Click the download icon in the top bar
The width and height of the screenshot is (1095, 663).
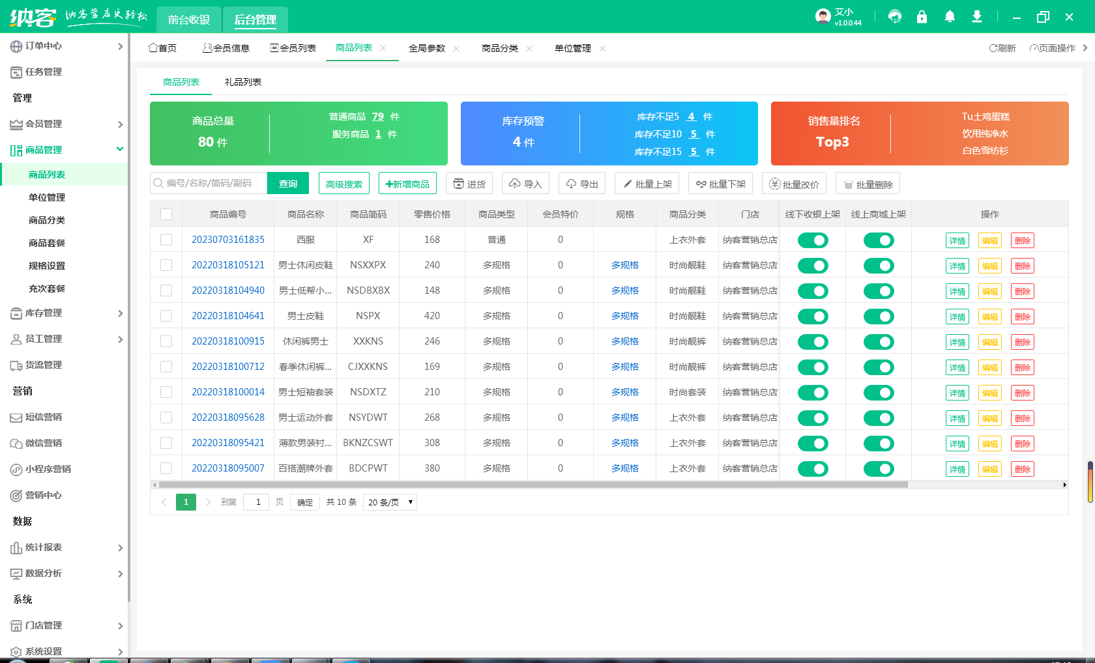pyautogui.click(x=977, y=16)
